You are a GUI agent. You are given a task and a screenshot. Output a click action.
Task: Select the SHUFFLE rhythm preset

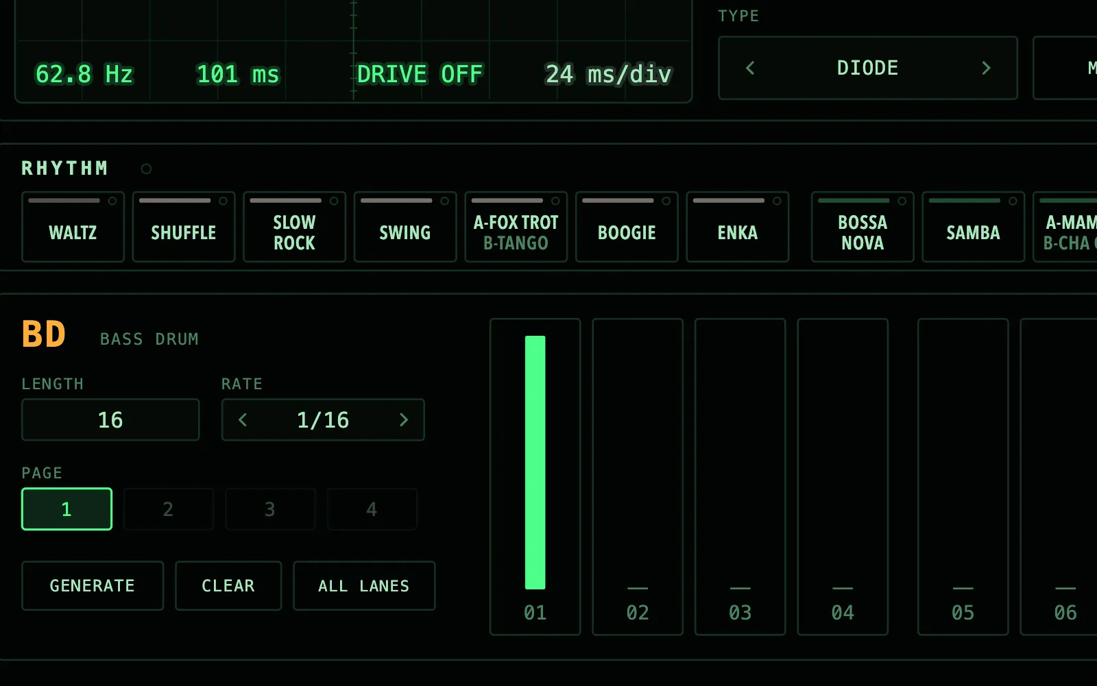pyautogui.click(x=184, y=227)
